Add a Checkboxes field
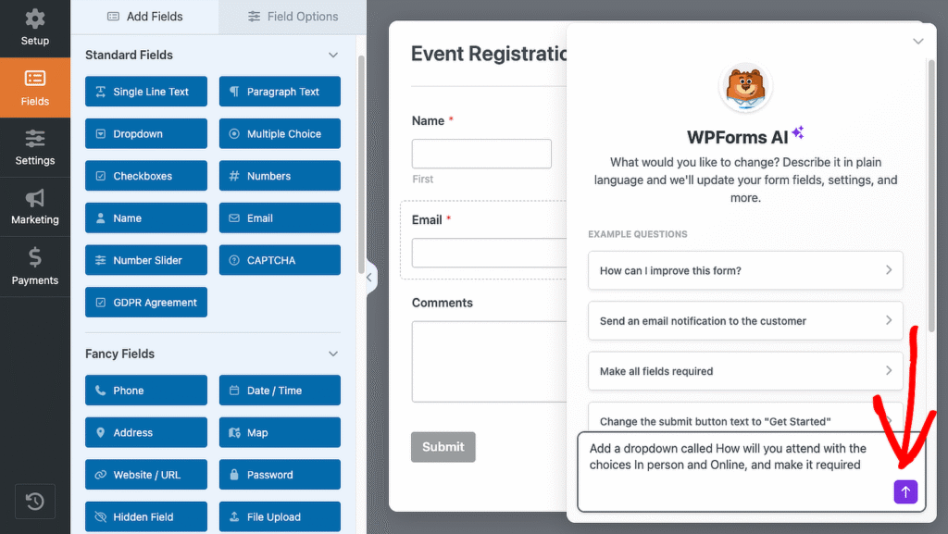Image resolution: width=948 pixels, height=534 pixels. (x=145, y=176)
